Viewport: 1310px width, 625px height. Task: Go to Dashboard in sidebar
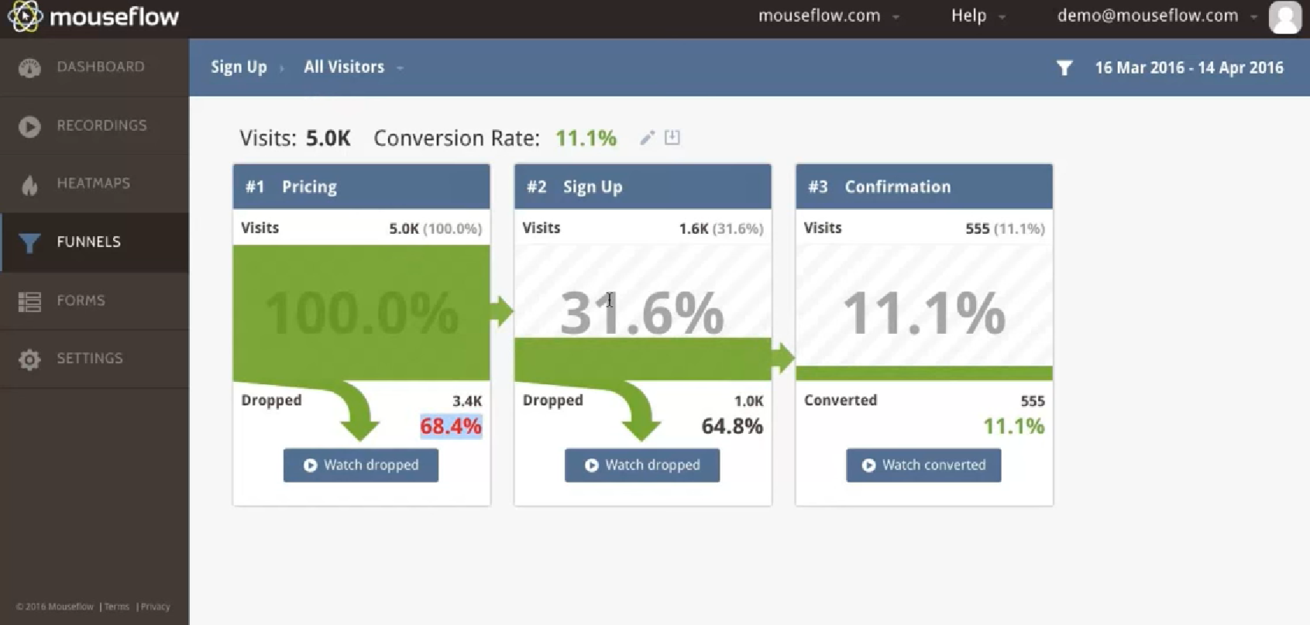[x=95, y=67]
